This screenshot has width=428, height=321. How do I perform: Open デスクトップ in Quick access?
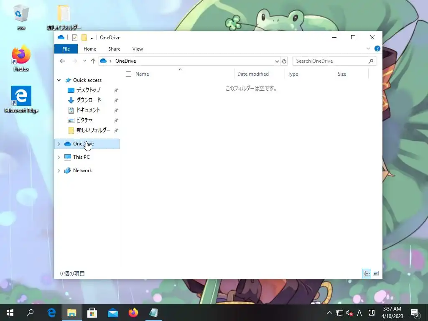(88, 90)
